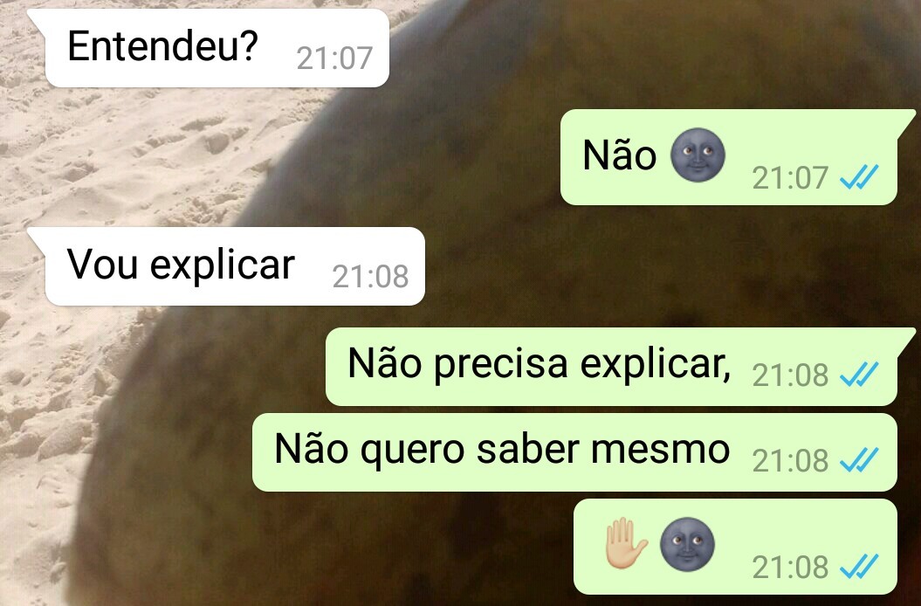This screenshot has width=921, height=606.
Task: Tap 21:08 timestamp on 'Não precisa explicar,'
Action: click(790, 375)
